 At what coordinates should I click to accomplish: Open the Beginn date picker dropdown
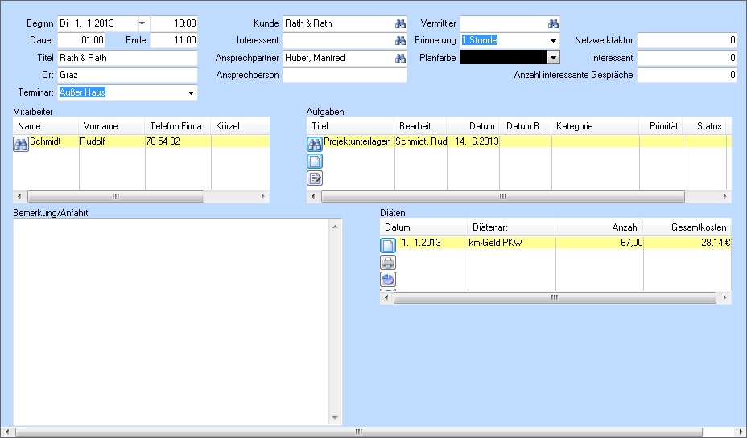click(x=142, y=23)
